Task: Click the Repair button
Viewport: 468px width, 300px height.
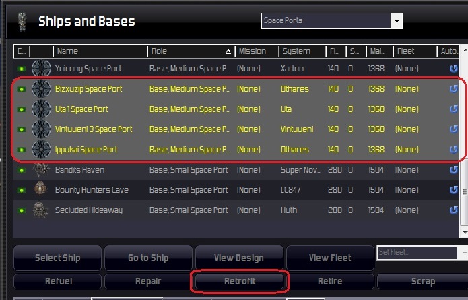Action: pyautogui.click(x=148, y=282)
